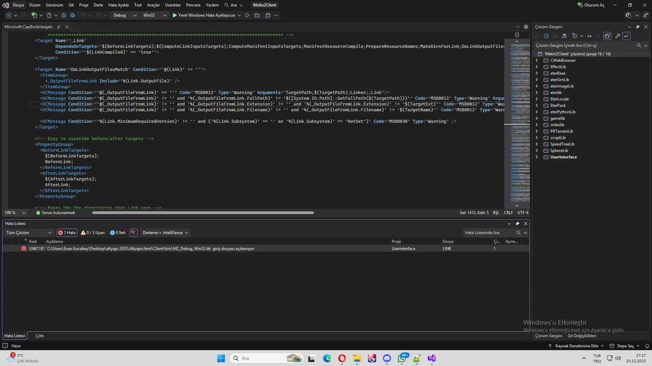Viewport: 652px width, 366px height.
Task: Click the Find in Files toolbar icon
Action: tap(257, 15)
